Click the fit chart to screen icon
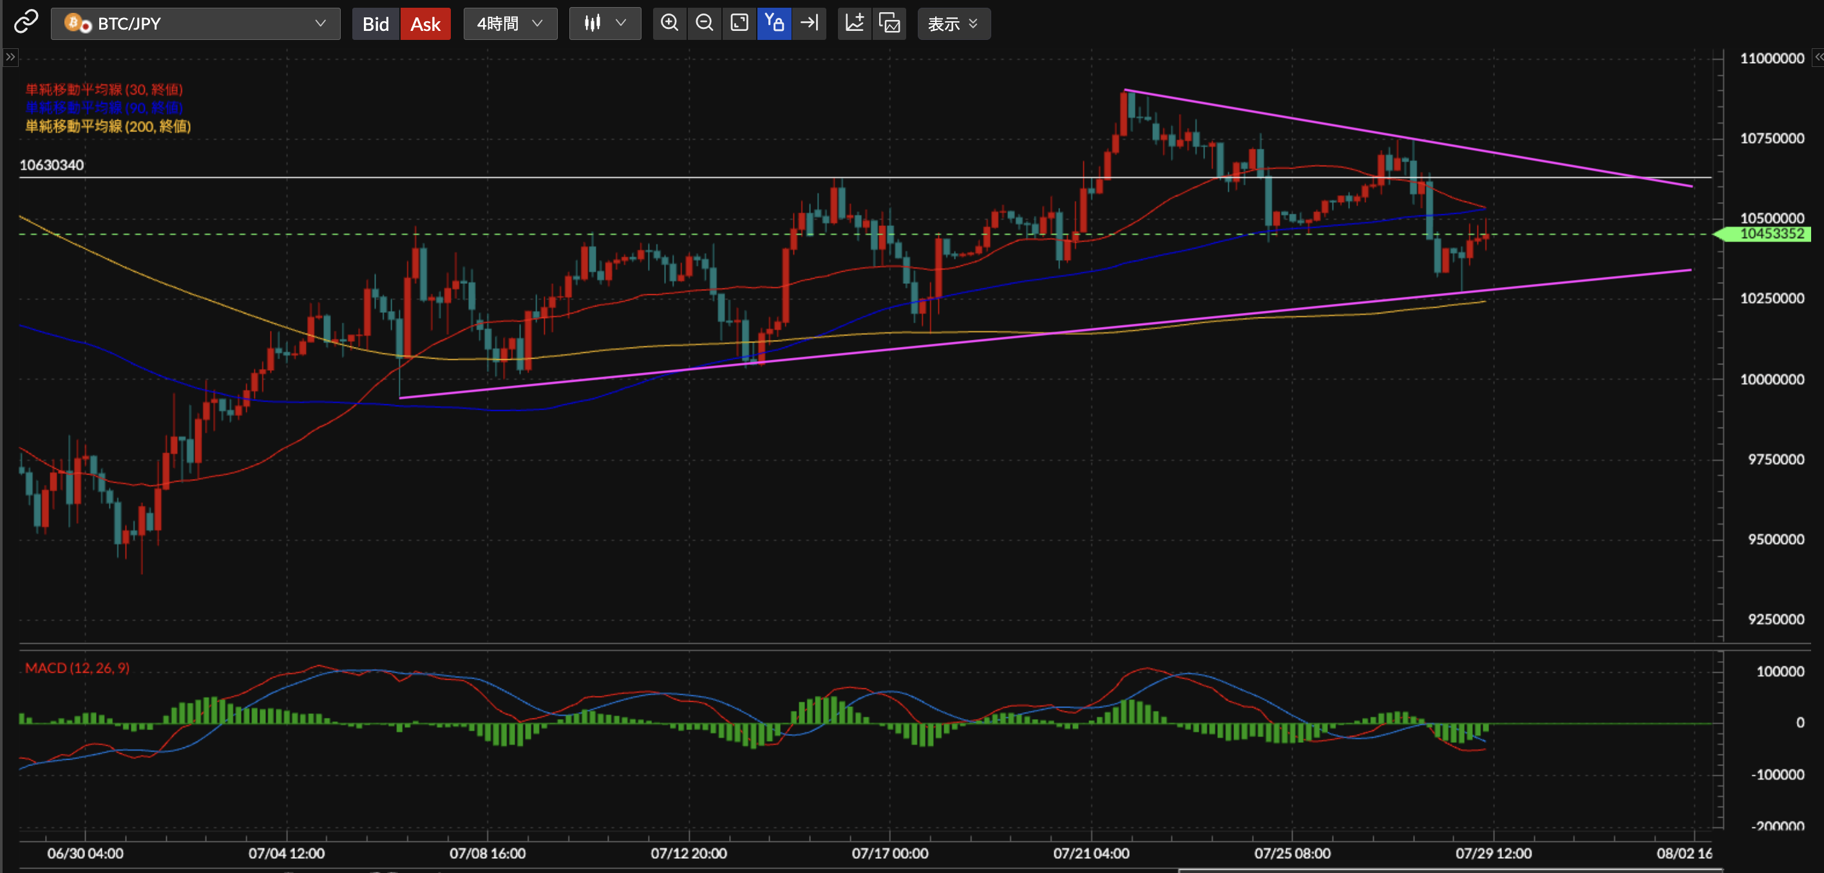Image resolution: width=1824 pixels, height=873 pixels. [739, 23]
